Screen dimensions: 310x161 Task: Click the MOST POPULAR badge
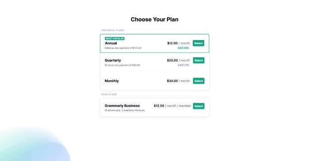click(115, 38)
